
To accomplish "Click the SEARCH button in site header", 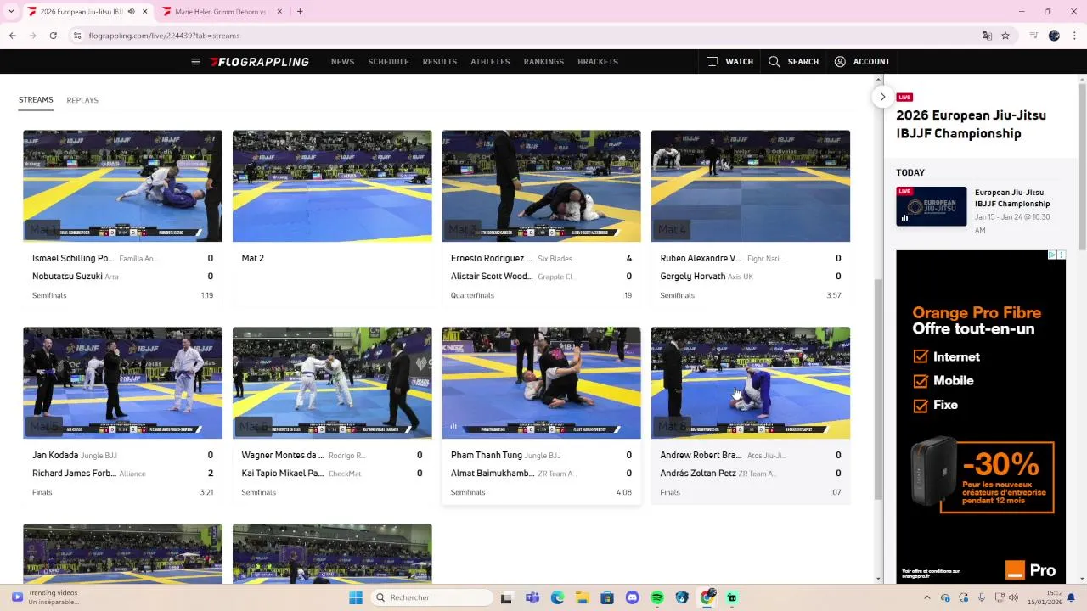I will pyautogui.click(x=793, y=62).
